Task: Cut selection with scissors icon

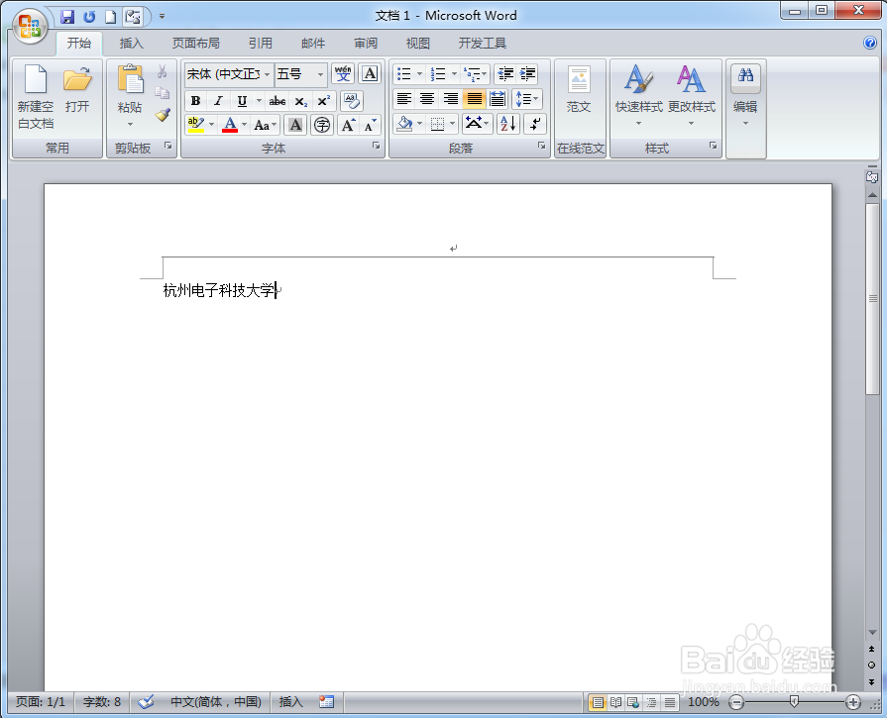Action: click(163, 71)
